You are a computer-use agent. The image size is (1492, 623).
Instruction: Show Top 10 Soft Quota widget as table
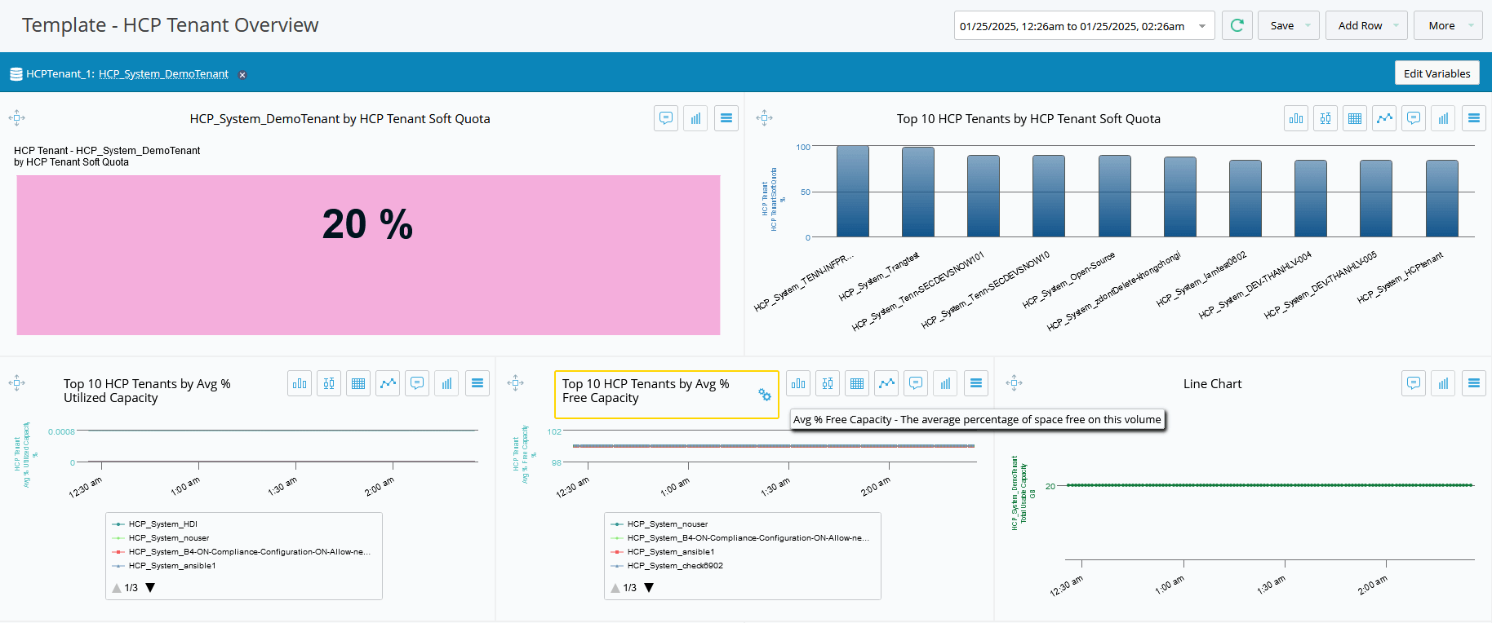click(1355, 118)
